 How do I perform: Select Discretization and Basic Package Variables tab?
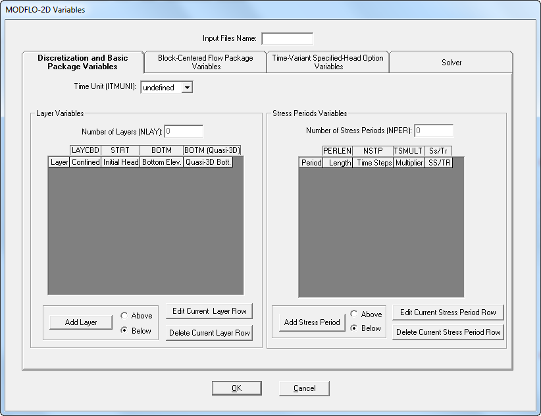(83, 62)
